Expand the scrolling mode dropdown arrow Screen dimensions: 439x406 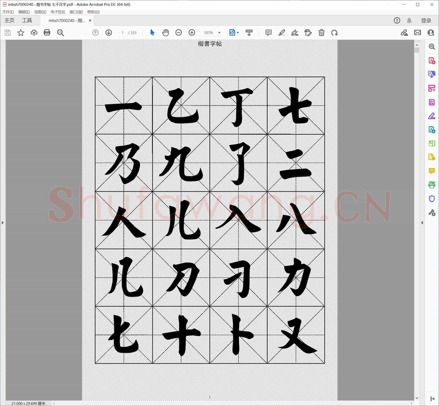238,32
